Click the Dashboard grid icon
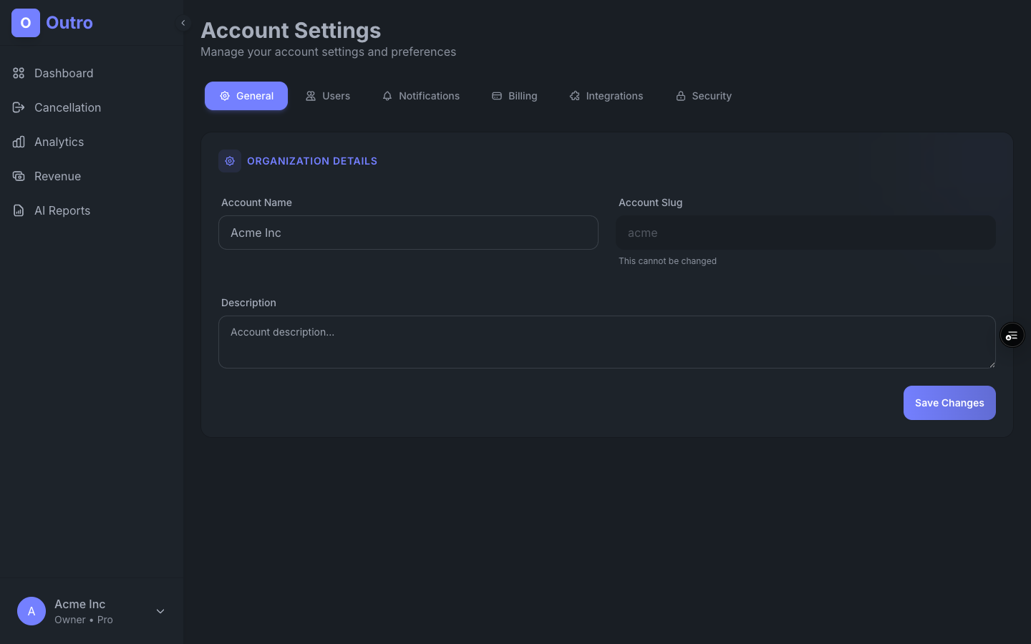 pyautogui.click(x=19, y=73)
